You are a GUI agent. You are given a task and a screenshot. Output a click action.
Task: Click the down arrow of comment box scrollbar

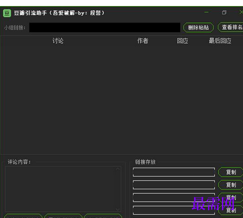[118, 209]
